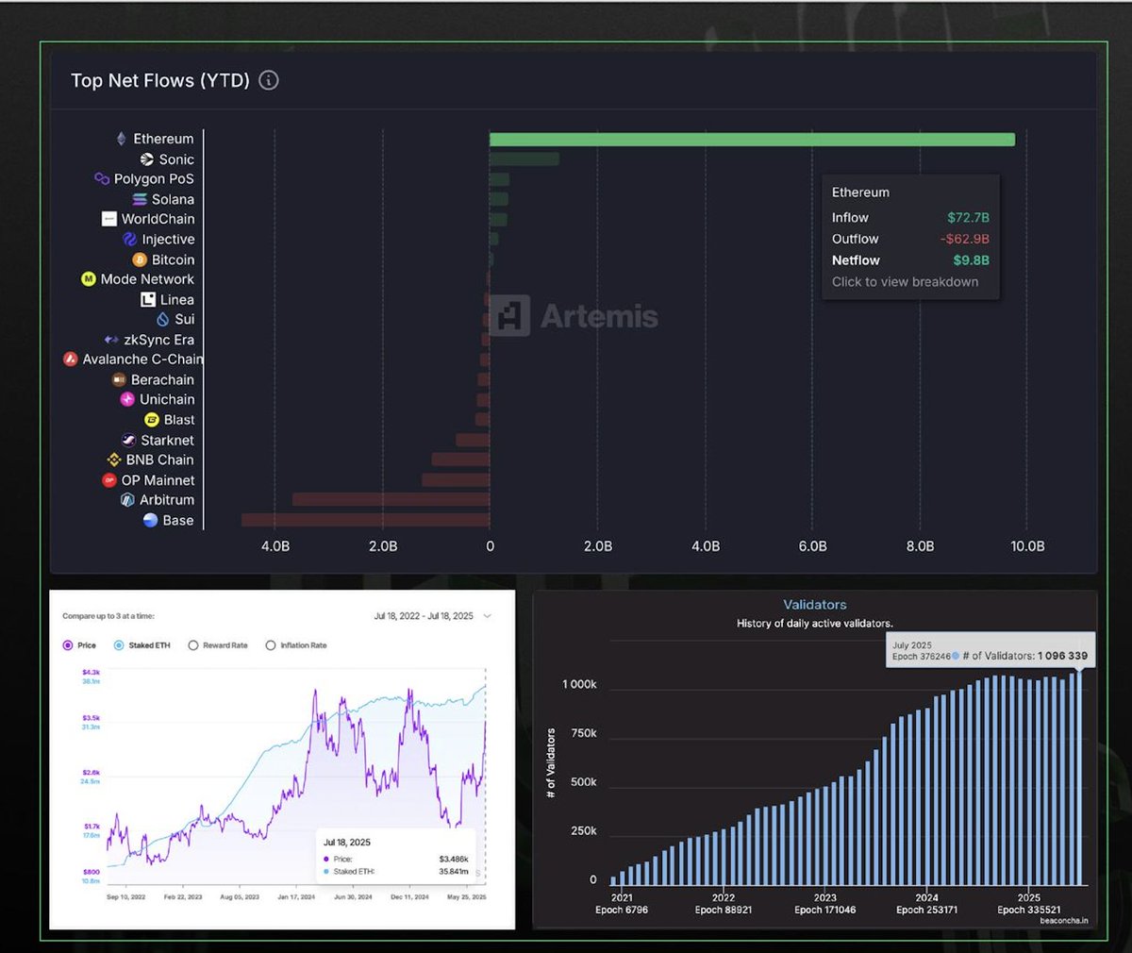Click the Arbitrum logo icon
This screenshot has height=953, width=1132.
pyautogui.click(x=128, y=500)
